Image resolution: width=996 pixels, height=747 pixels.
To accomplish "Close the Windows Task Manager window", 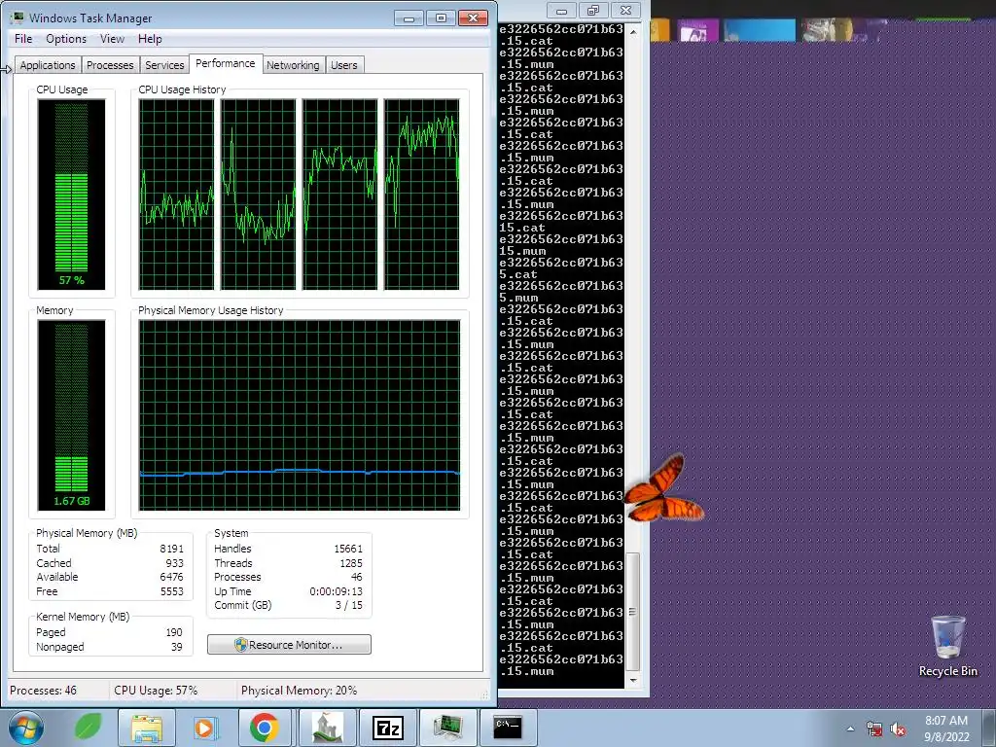I will click(474, 18).
